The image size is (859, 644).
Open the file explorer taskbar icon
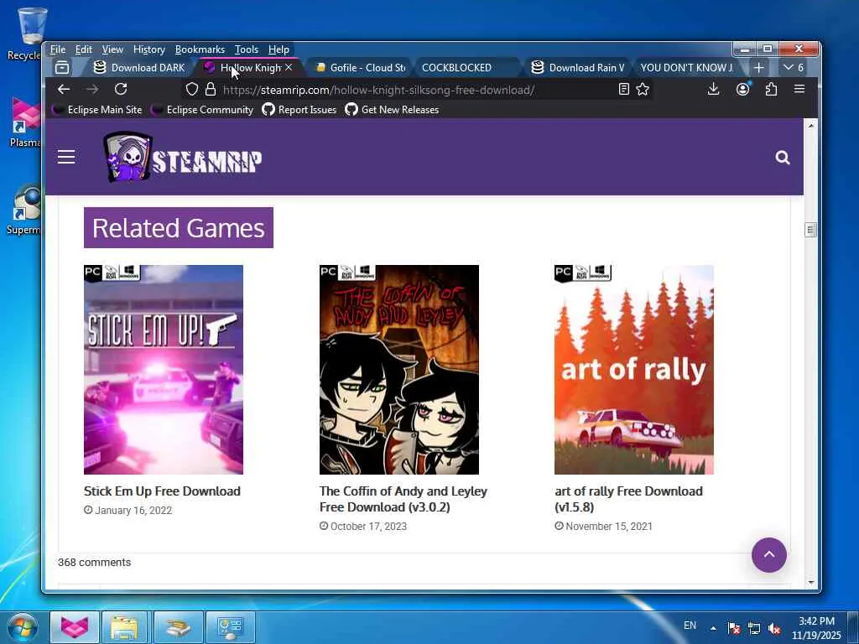click(x=125, y=627)
